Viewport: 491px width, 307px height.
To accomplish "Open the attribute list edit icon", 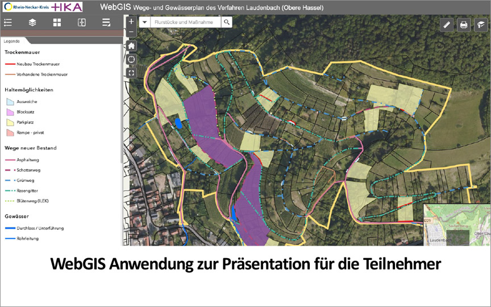I will point(106,22).
